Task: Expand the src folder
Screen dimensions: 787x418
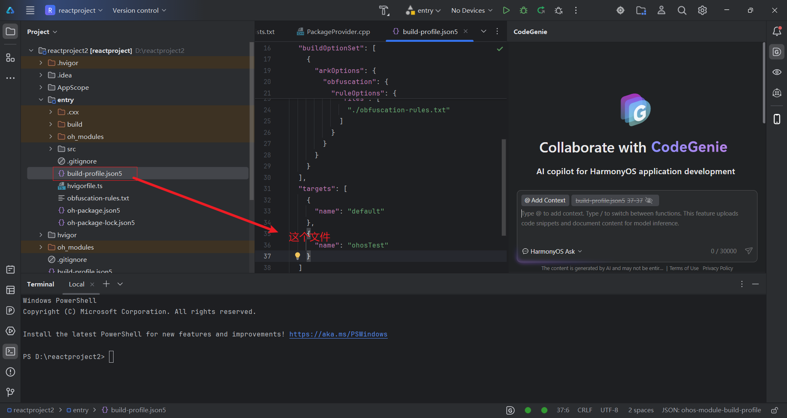Action: 50,149
